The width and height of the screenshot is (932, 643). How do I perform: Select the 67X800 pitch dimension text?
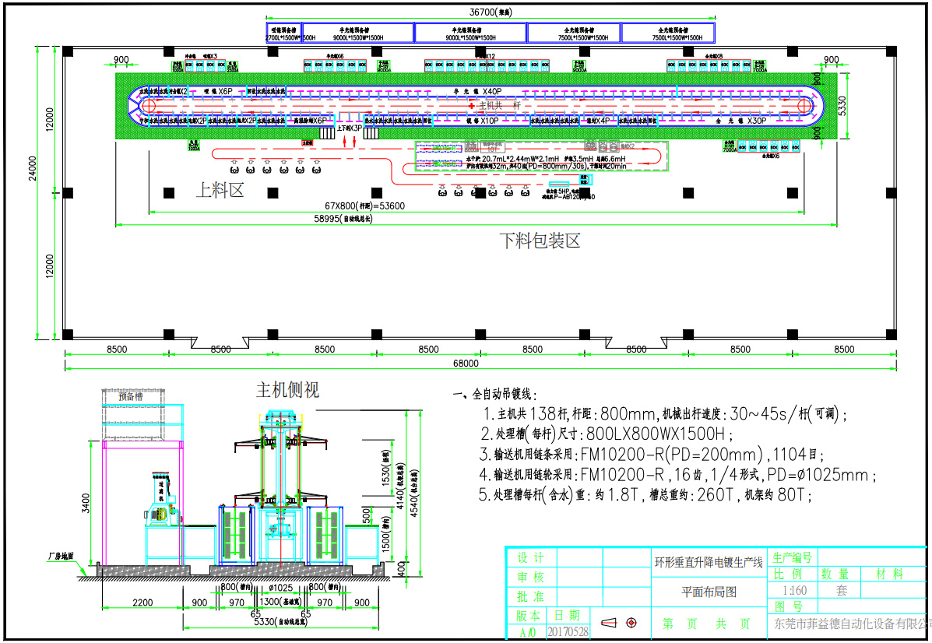tap(364, 206)
